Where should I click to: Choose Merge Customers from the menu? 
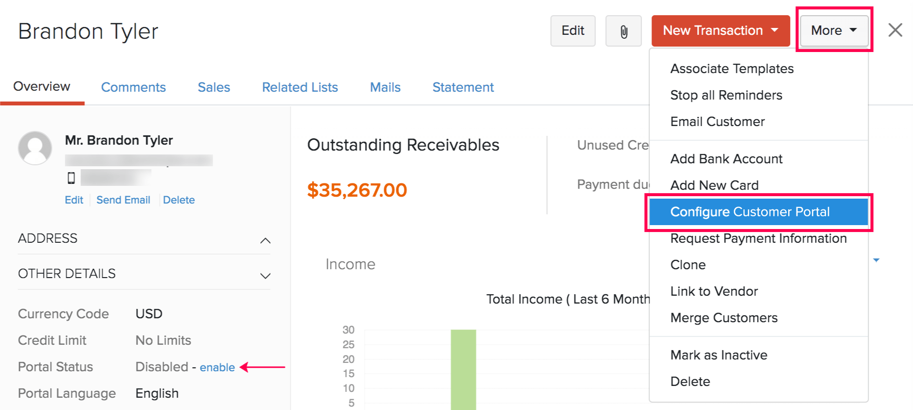724,318
